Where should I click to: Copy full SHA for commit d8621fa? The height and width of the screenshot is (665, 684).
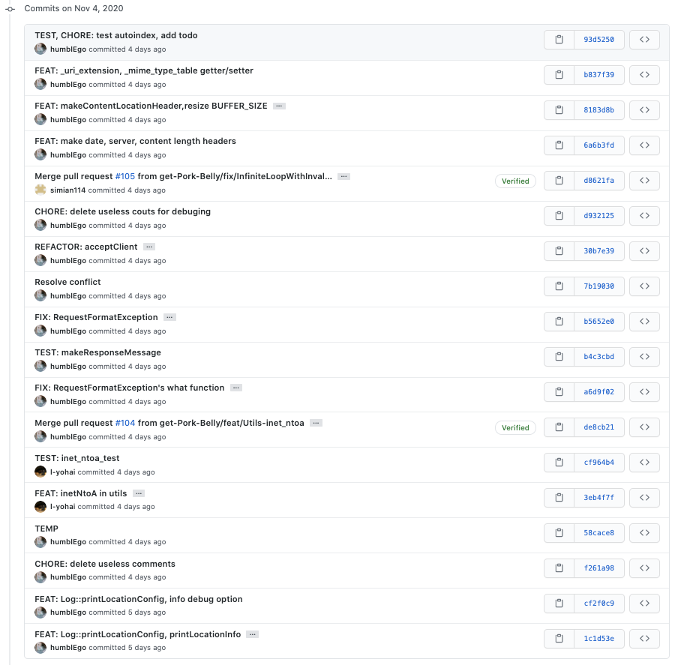(559, 181)
